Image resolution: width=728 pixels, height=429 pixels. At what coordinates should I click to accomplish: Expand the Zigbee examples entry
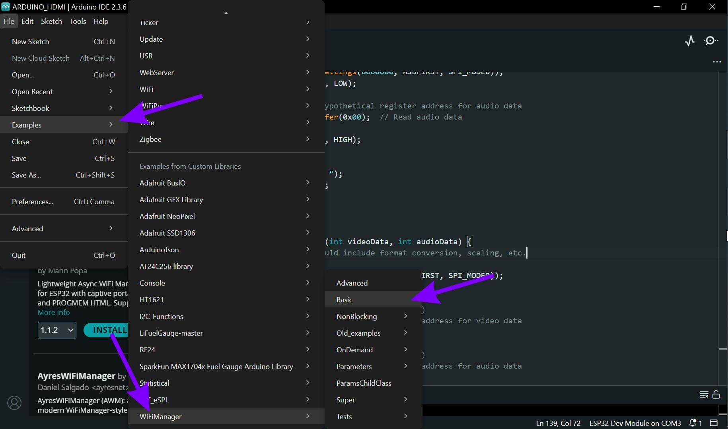click(226, 139)
